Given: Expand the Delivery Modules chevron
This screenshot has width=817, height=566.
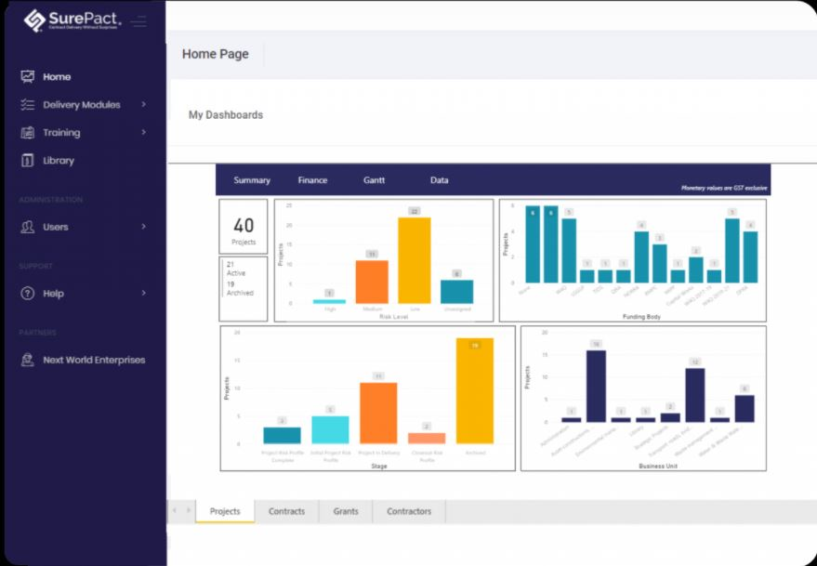Looking at the screenshot, I should [142, 104].
